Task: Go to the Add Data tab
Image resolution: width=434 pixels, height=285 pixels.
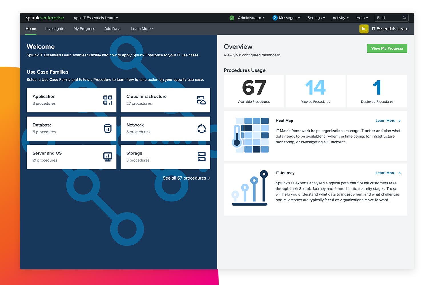Action: pos(112,29)
